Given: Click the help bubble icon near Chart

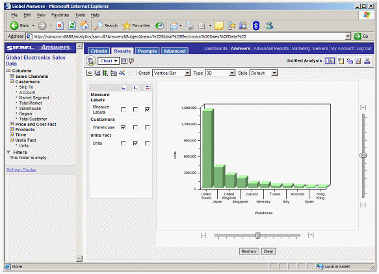Looking at the screenshot, I should 131,60.
